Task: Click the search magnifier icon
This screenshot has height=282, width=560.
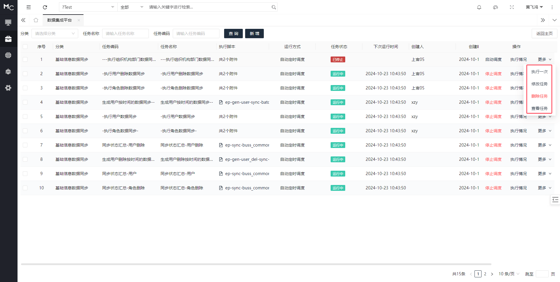Action: (x=273, y=7)
